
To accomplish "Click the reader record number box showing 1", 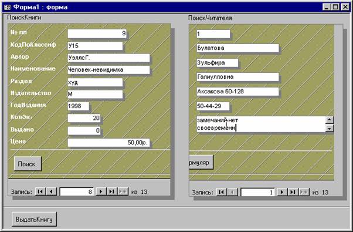I will [x=257, y=192].
